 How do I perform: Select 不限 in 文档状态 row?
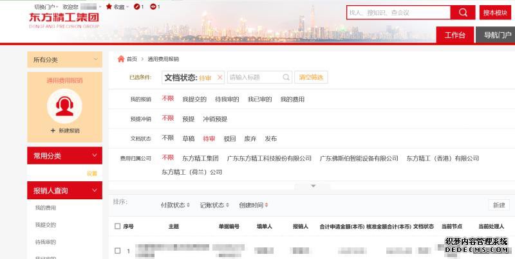pos(168,138)
